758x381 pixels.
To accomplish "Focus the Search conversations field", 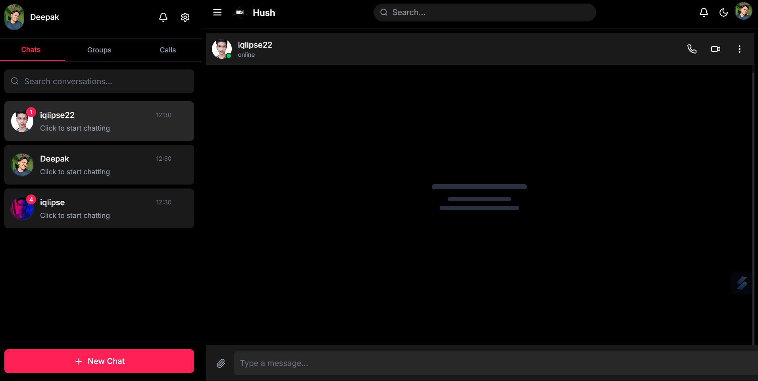I will 99,81.
